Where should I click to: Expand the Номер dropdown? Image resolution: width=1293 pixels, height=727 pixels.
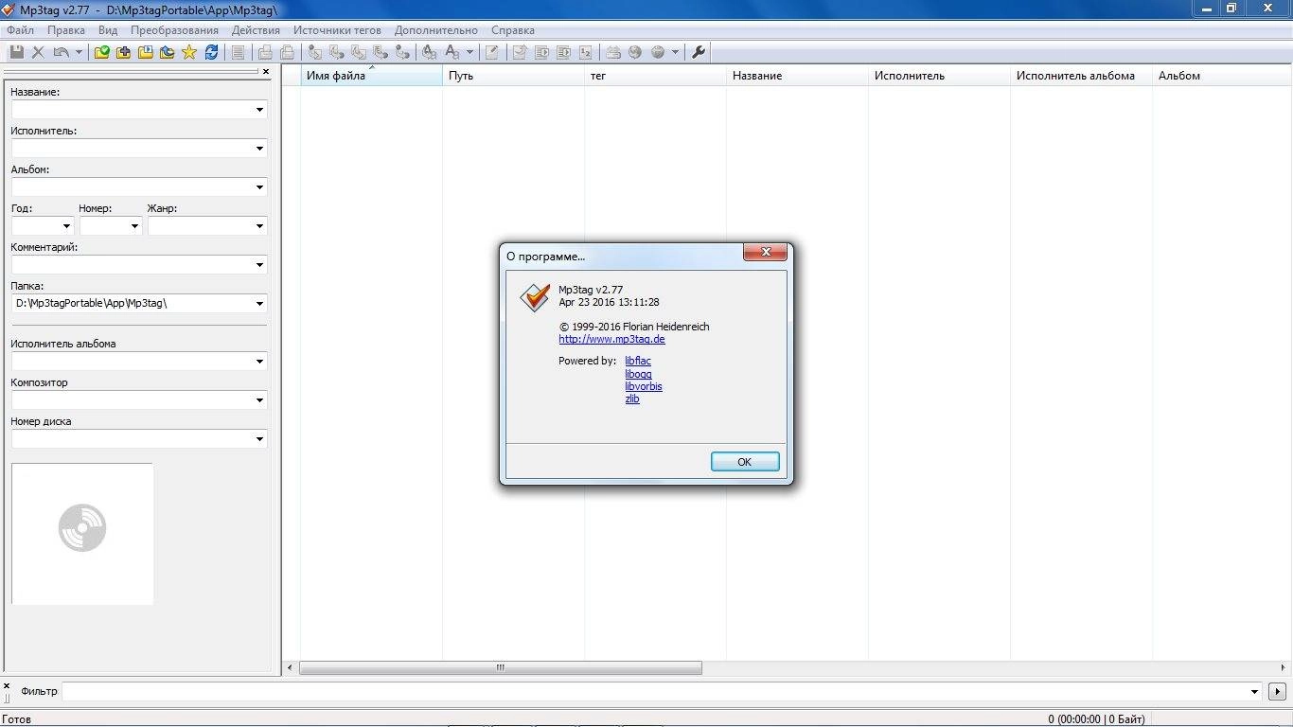pos(134,226)
